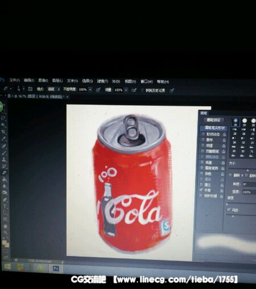Change screen mode icon at toolbox bottom

(x=6, y=257)
